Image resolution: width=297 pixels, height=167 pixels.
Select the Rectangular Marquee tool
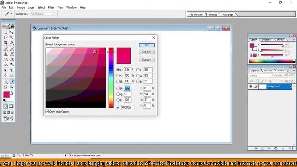pos(6,32)
